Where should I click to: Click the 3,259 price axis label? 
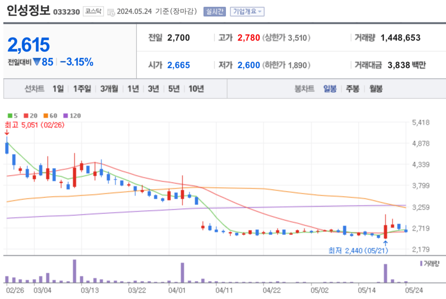421,207
